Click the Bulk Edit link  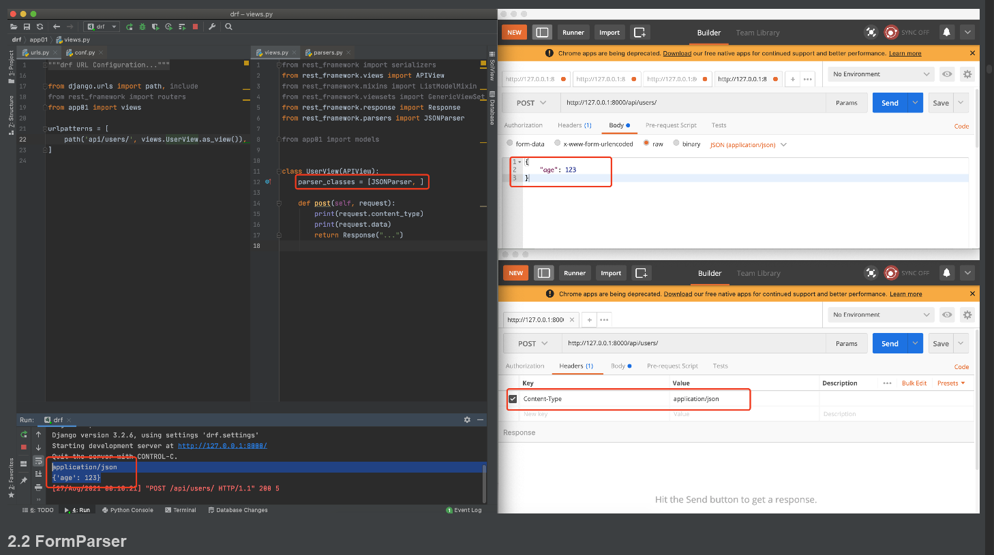914,383
